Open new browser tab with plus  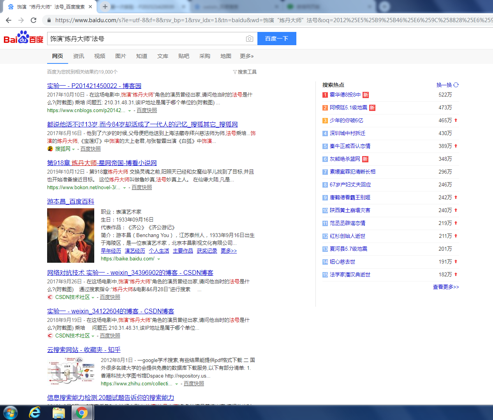[105, 7]
